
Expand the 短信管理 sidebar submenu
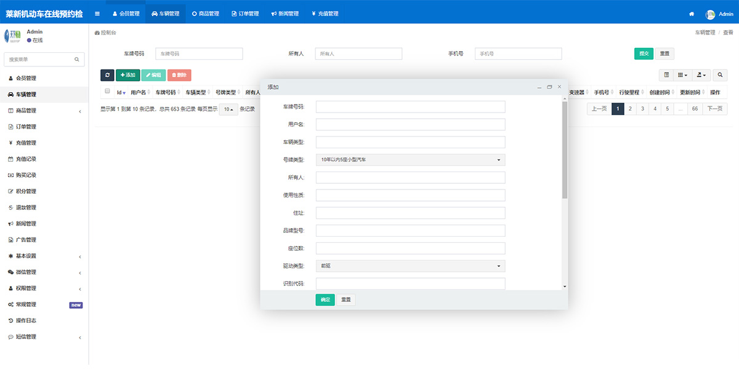tap(44, 336)
